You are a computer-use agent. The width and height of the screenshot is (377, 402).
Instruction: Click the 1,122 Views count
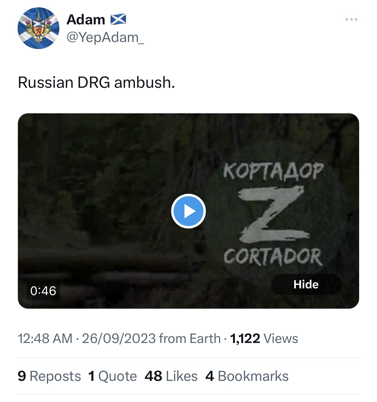tap(264, 338)
